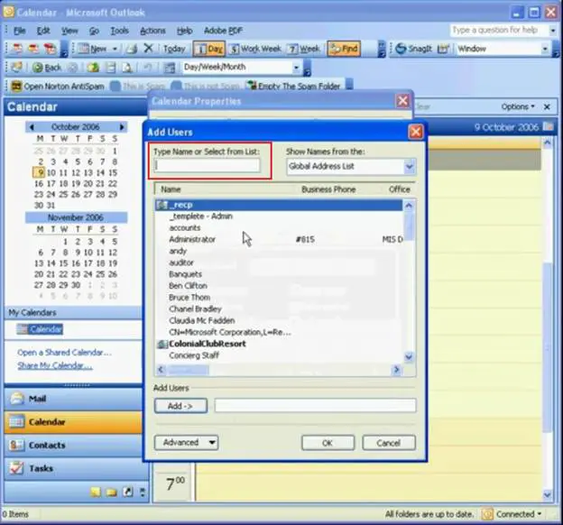Click the first PDF icon in toolbar
563x525 pixels.
tap(17, 49)
